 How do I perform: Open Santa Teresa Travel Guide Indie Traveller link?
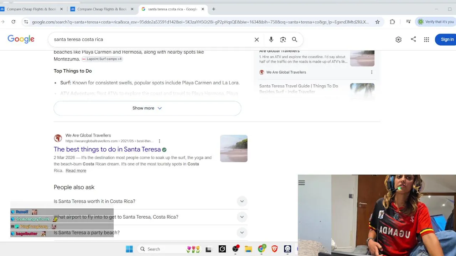(x=299, y=89)
